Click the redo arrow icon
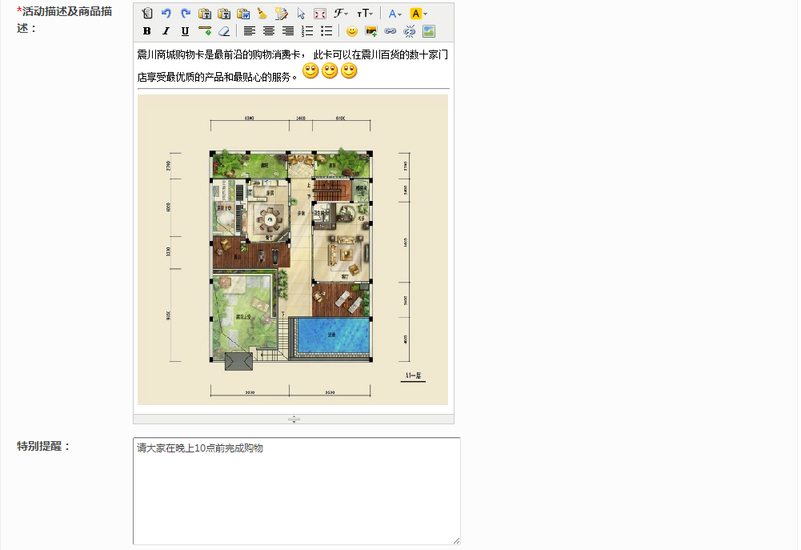The height and width of the screenshot is (550, 801). [186, 14]
